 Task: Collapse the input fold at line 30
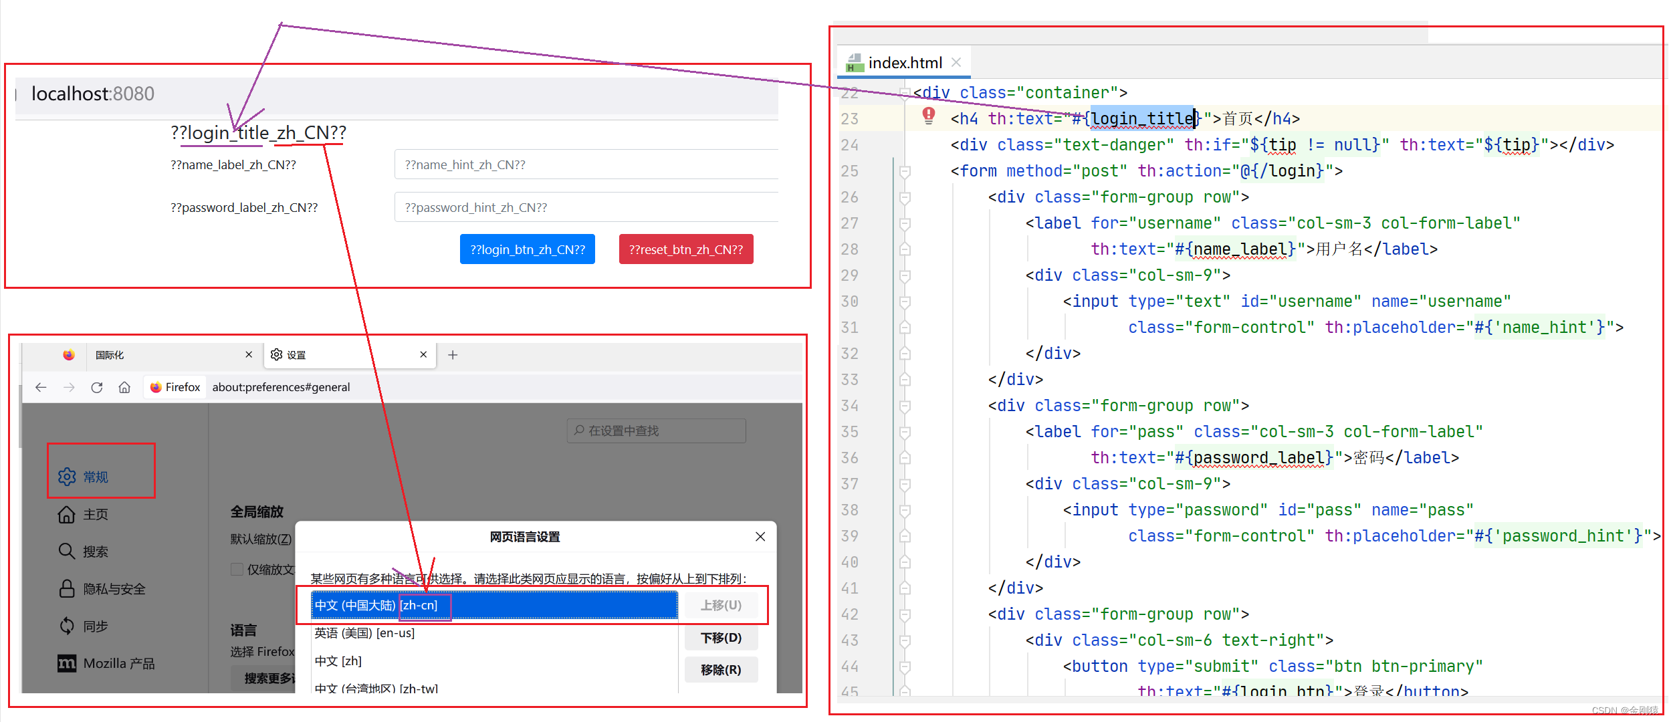(x=905, y=302)
